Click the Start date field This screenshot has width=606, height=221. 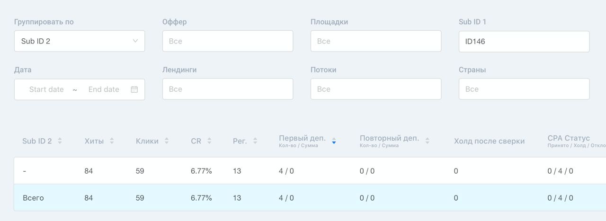pos(46,89)
